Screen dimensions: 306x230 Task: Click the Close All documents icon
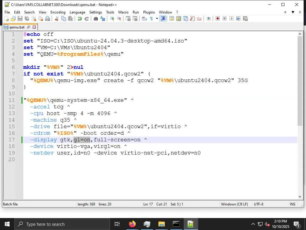point(41,19)
